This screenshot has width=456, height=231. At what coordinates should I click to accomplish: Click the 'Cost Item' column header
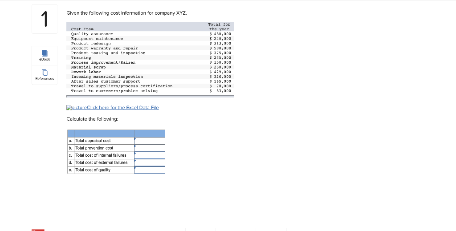(x=82, y=29)
